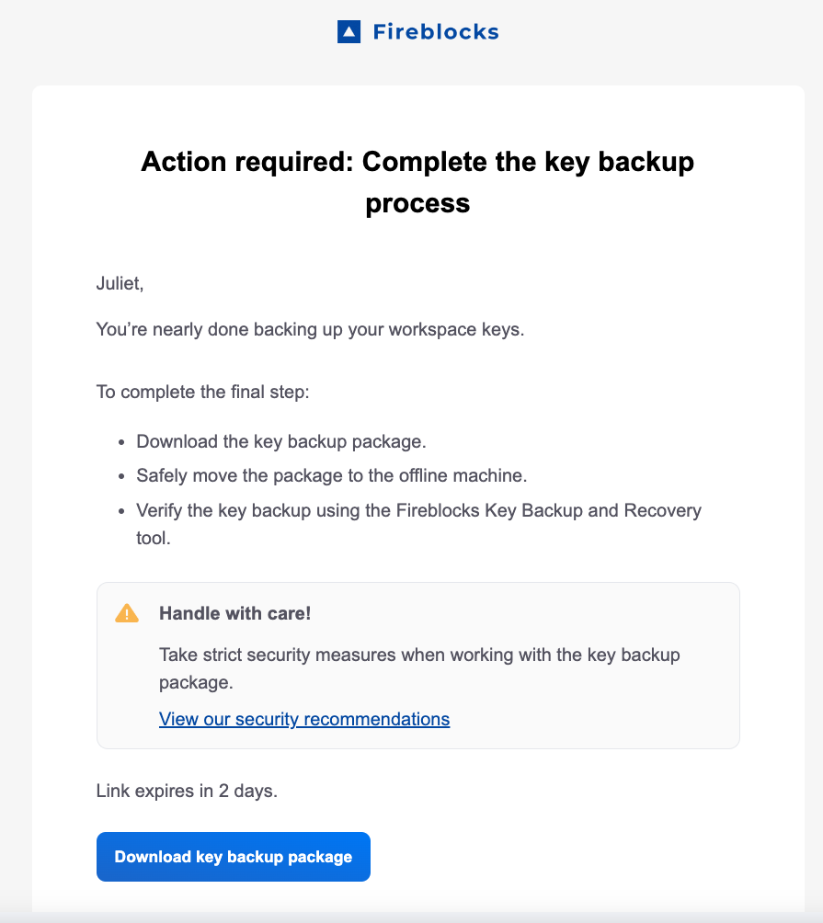Click the Take strict security measures text
The image size is (823, 923).
click(x=419, y=668)
